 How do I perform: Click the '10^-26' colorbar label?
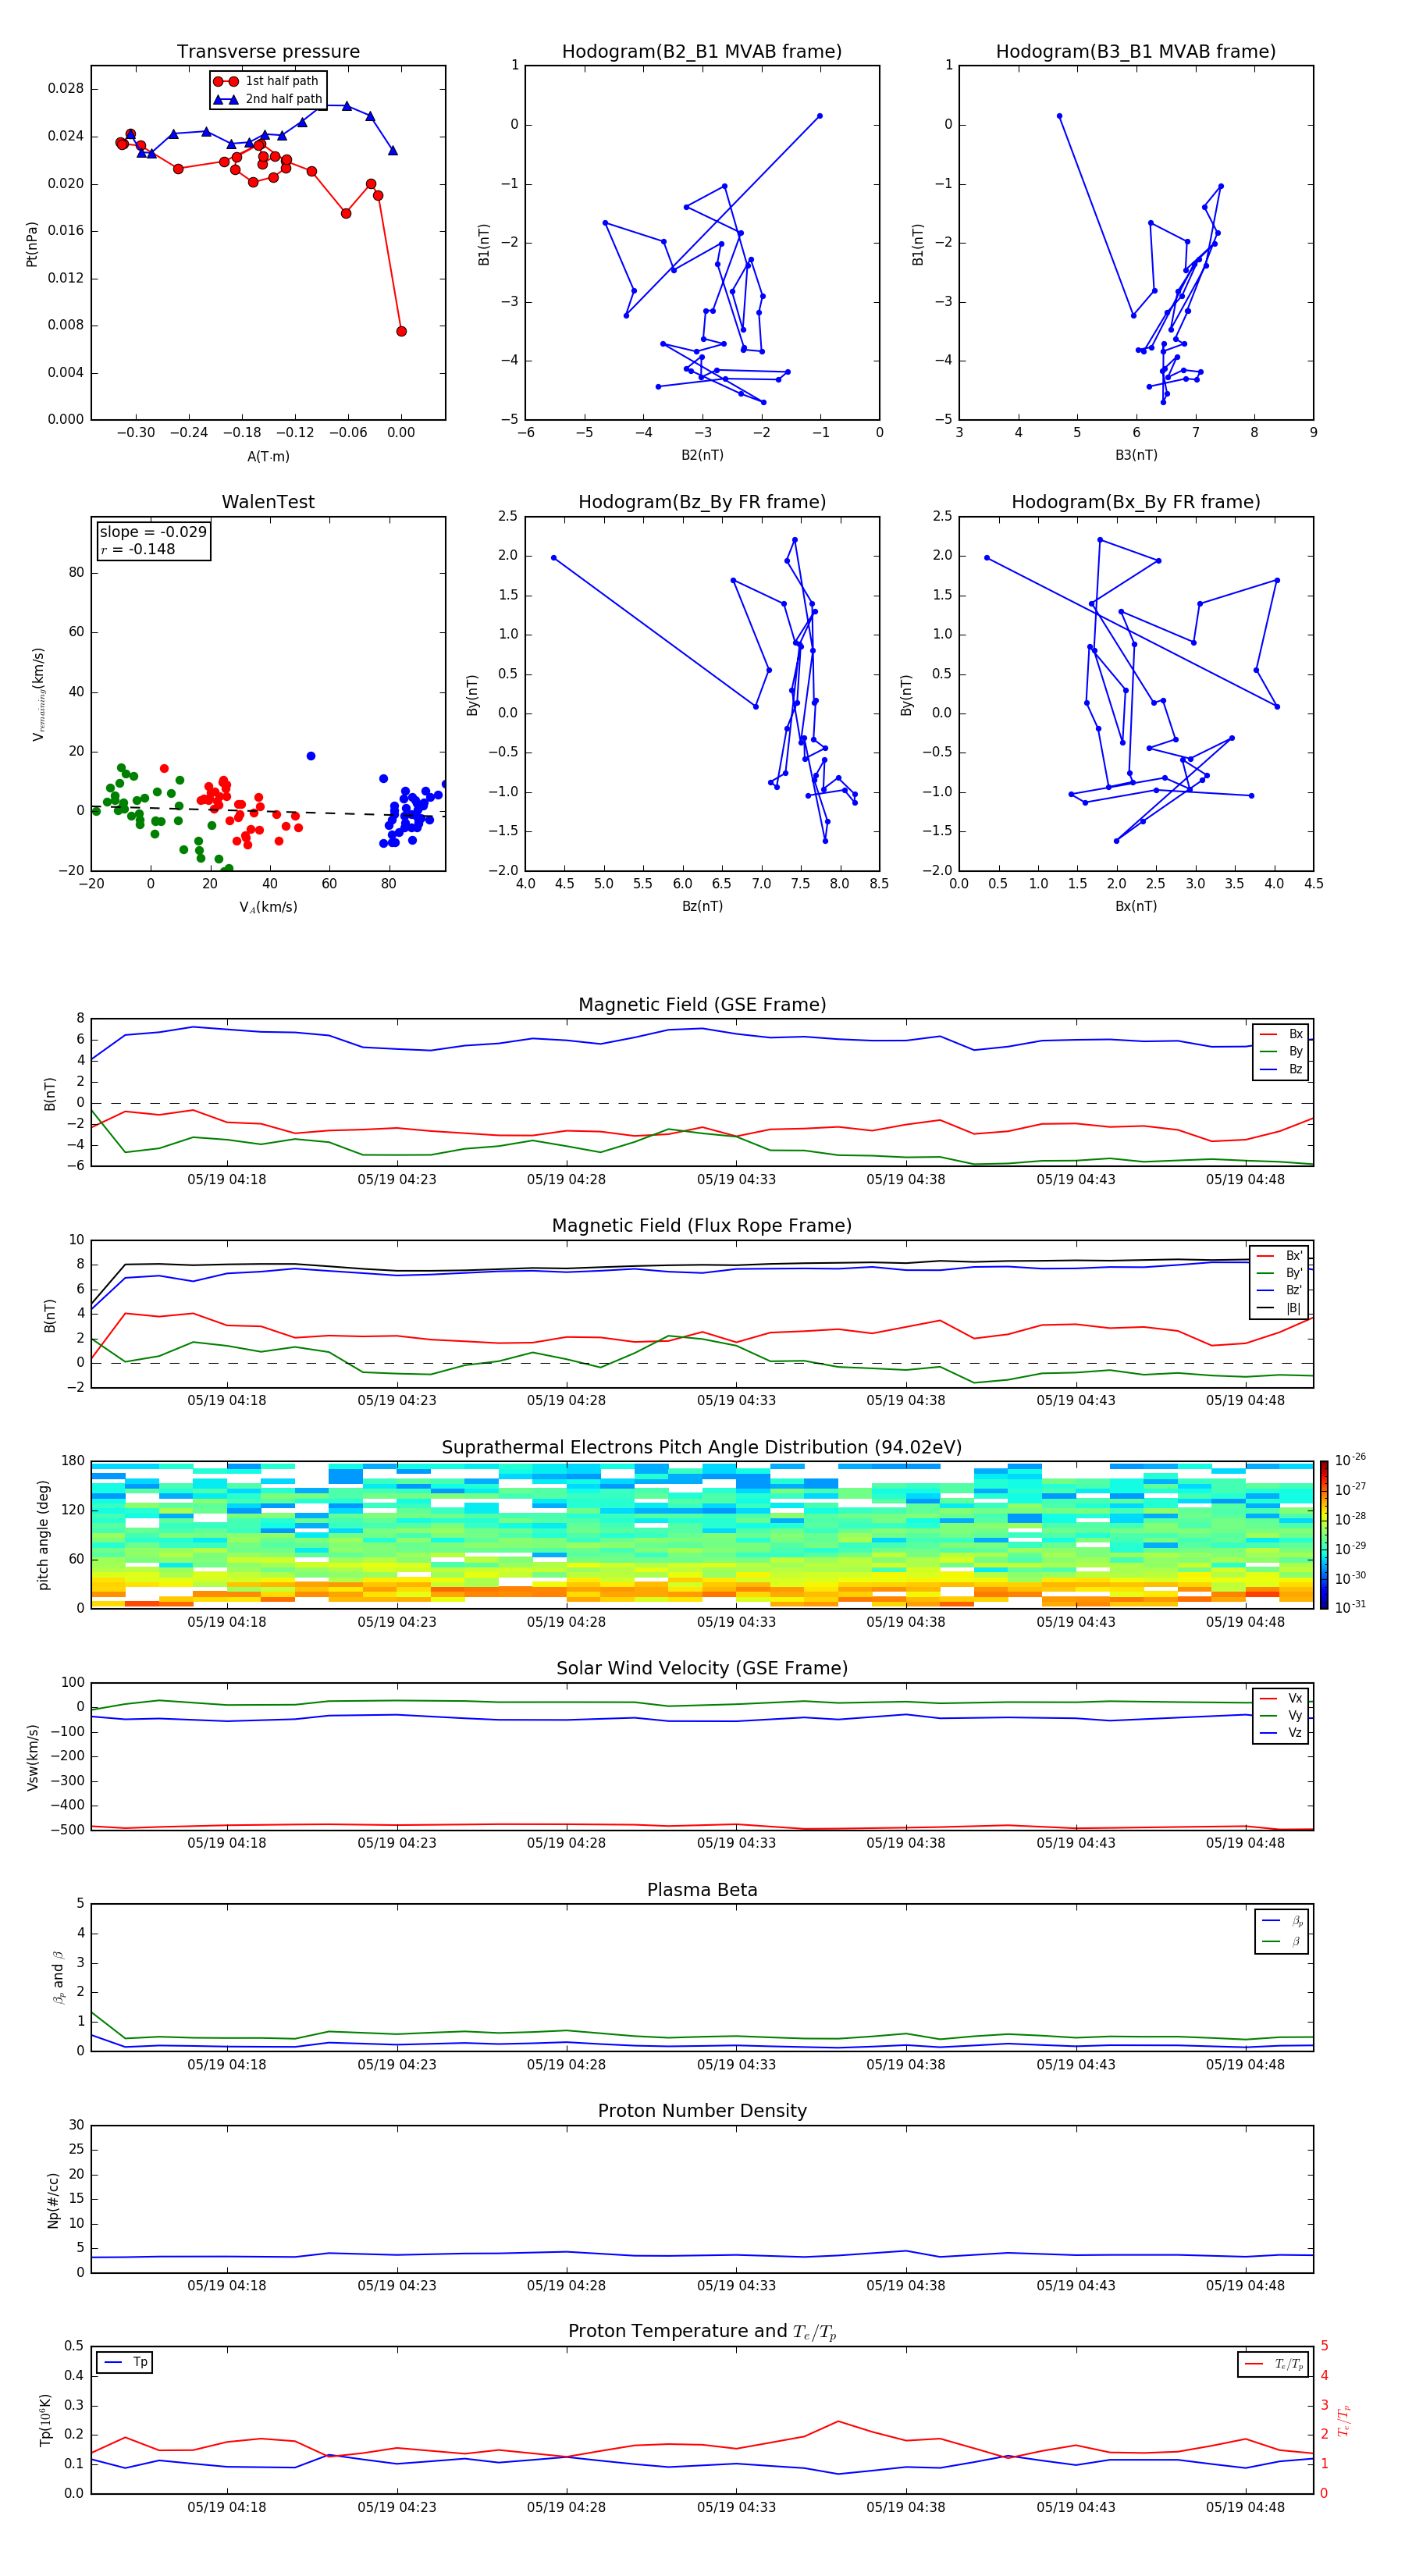[x=1350, y=1460]
